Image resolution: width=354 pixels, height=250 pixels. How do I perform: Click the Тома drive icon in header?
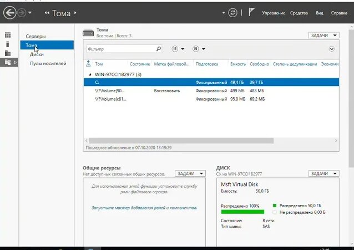click(x=88, y=33)
